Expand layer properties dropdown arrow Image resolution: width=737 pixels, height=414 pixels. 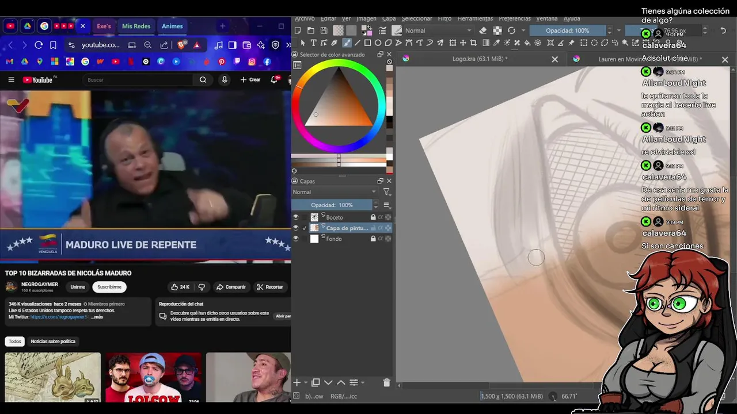pyautogui.click(x=363, y=383)
